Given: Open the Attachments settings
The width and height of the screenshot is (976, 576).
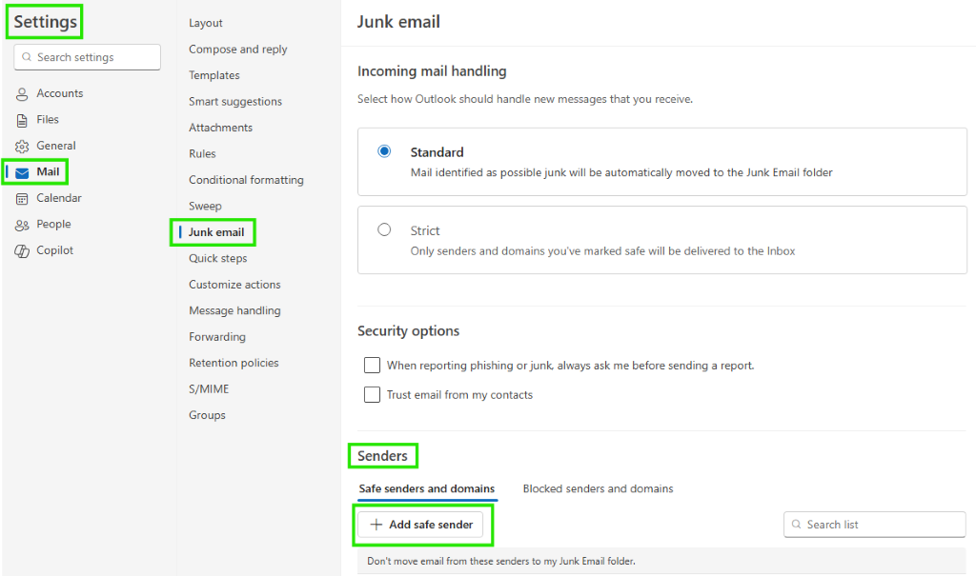Looking at the screenshot, I should pyautogui.click(x=220, y=128).
